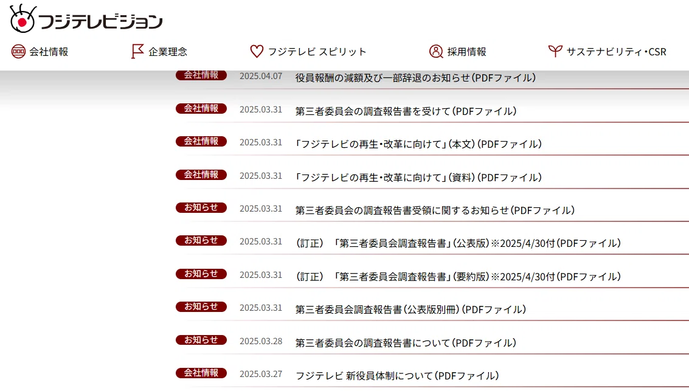Click the sprout icon for サステナビリティ・CSR
This screenshot has width=689, height=391.
(555, 51)
